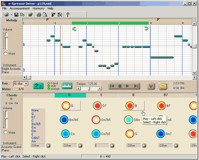Toggle the loop playback button
The width and height of the screenshot is (199, 160).
click(x=163, y=86)
